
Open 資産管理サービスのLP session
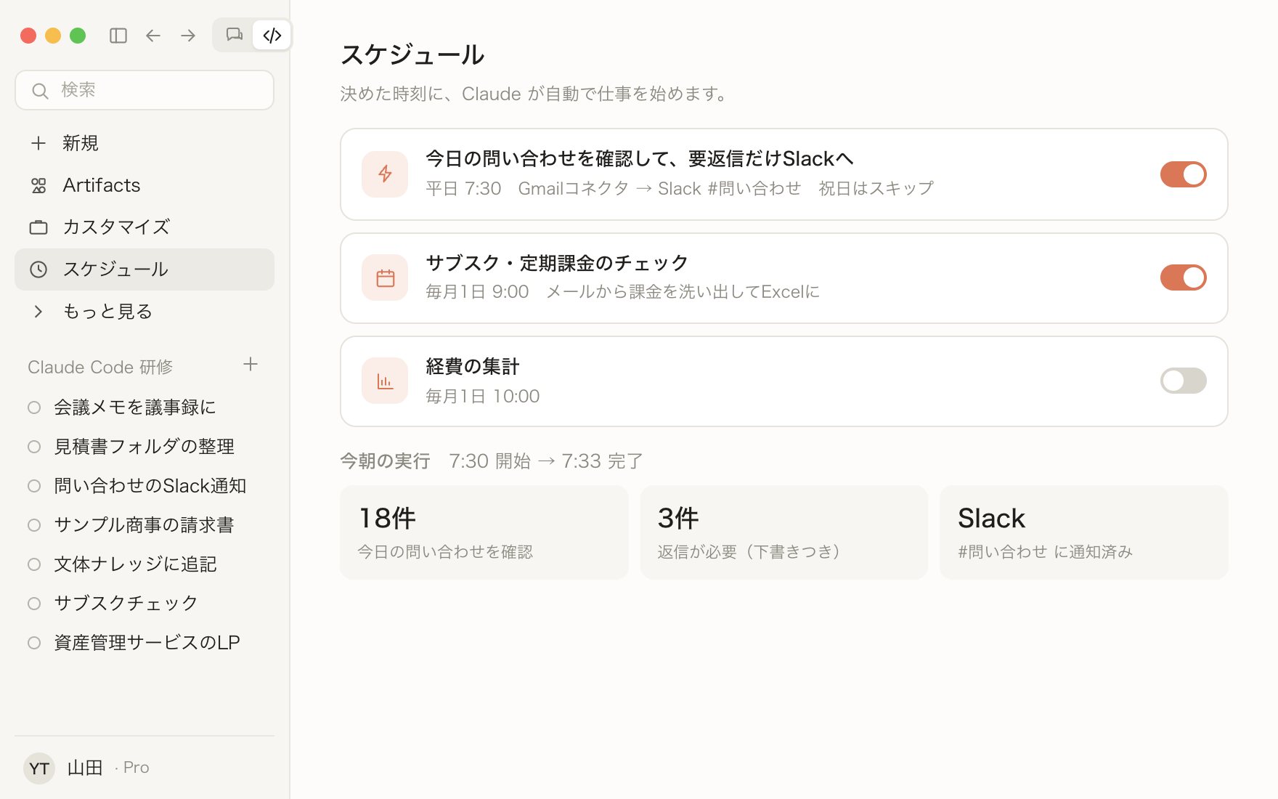click(145, 643)
